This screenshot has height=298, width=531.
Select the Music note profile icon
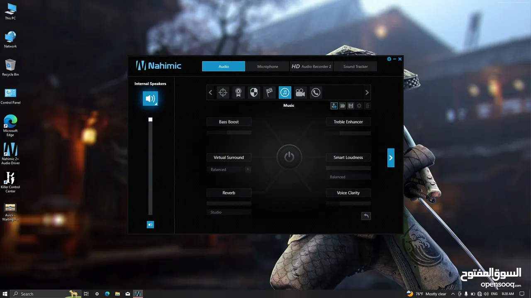click(x=285, y=93)
